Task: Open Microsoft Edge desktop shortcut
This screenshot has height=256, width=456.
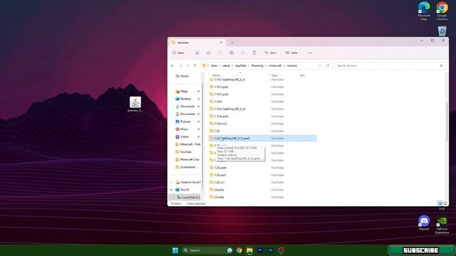Action: (x=424, y=11)
